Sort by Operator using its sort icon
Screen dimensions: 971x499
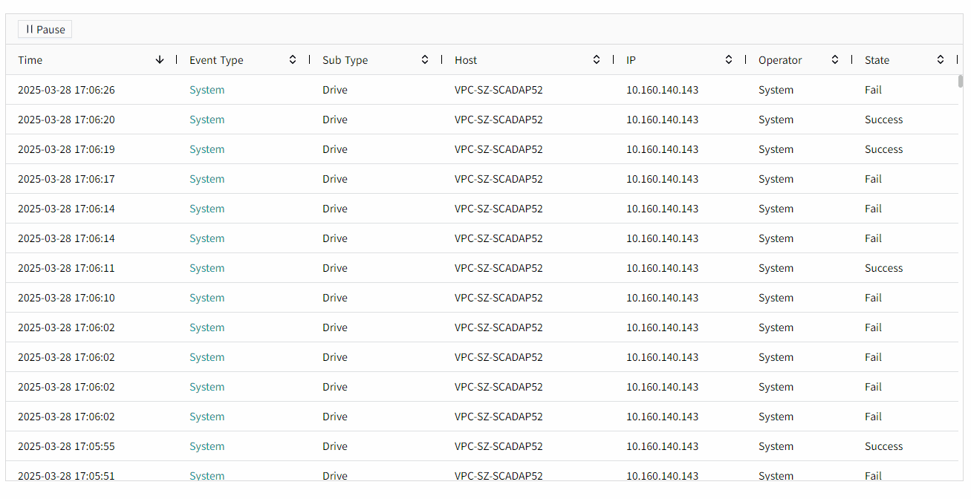(835, 60)
